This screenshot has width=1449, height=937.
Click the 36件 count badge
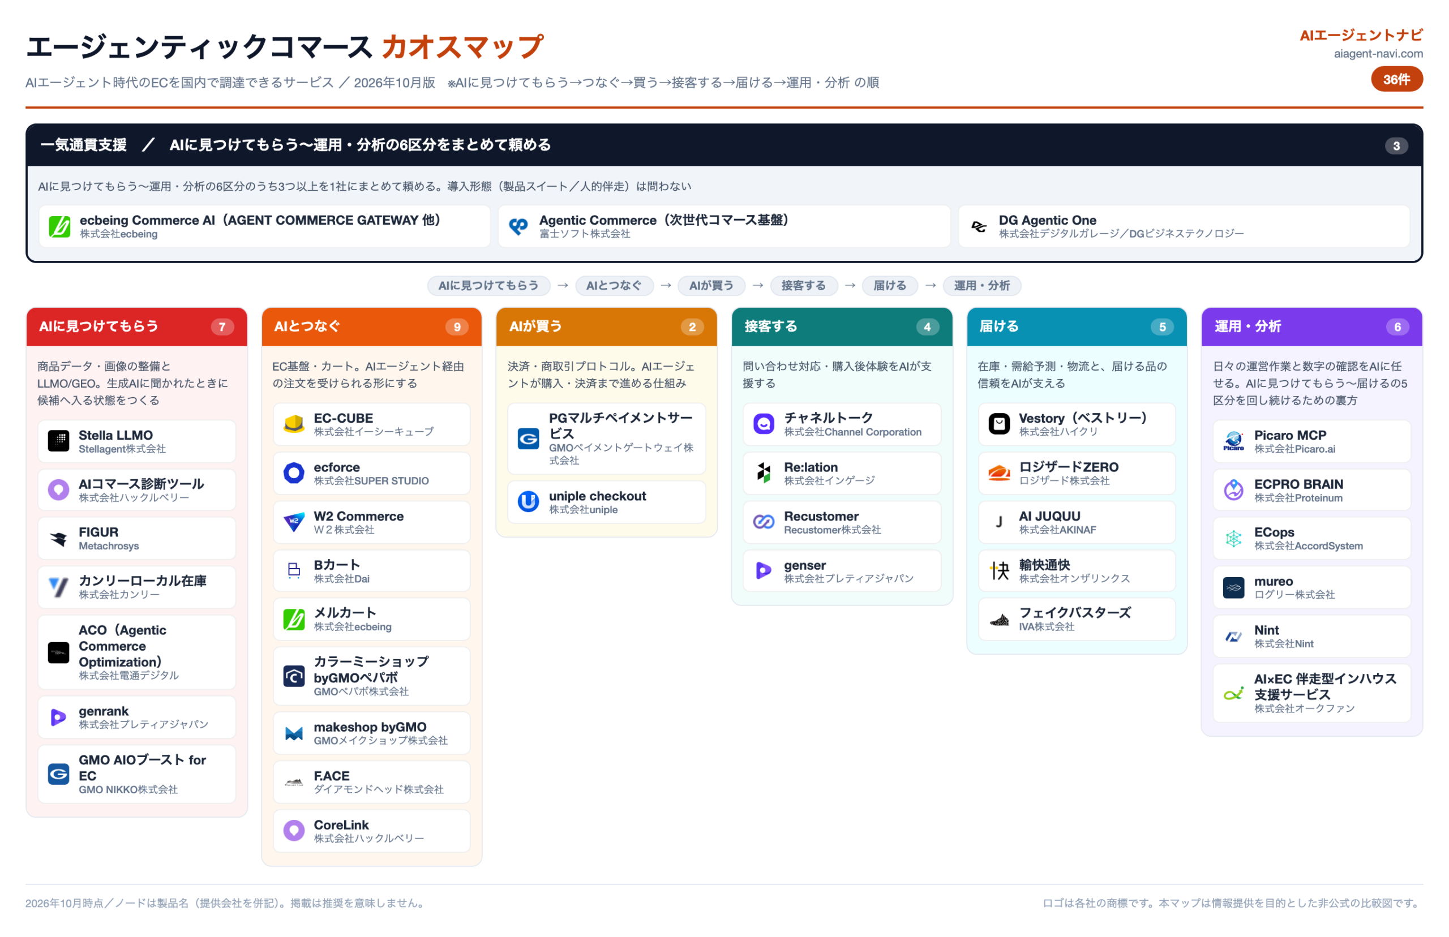coord(1397,80)
